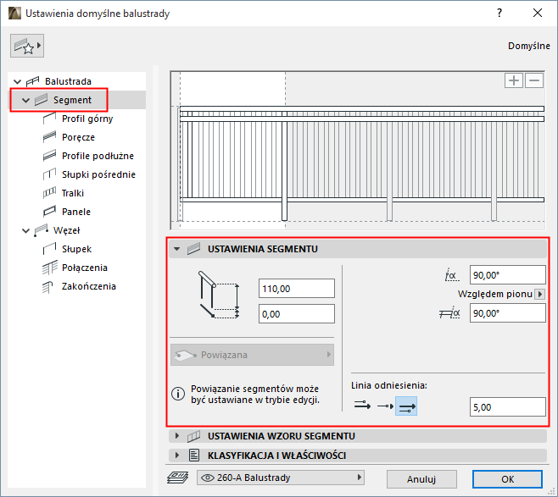Click the Słupki pośrednie icon

(49, 174)
